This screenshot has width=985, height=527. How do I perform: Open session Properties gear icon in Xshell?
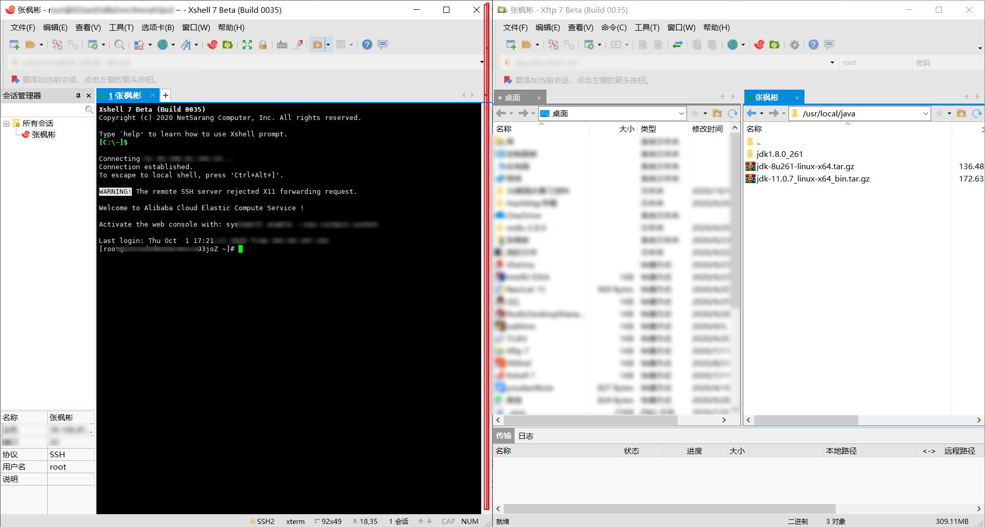[93, 45]
